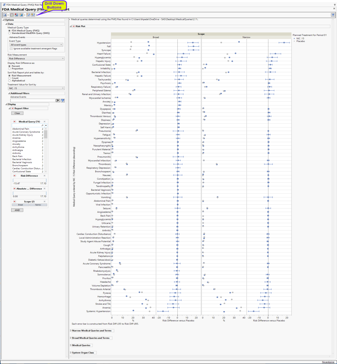Viewport: 337px width, 364px height.
Task: Click the Nicardipine link in status bar
Action: click(x=328, y=362)
